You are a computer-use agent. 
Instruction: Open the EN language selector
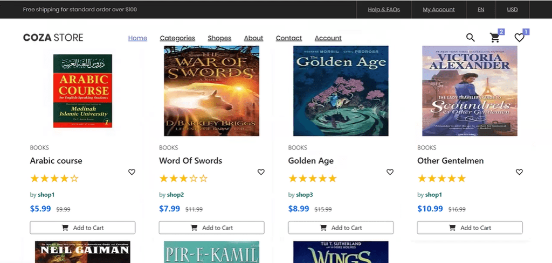tap(481, 10)
